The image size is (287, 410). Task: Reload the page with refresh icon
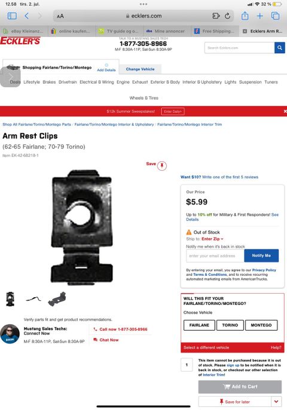(227, 16)
